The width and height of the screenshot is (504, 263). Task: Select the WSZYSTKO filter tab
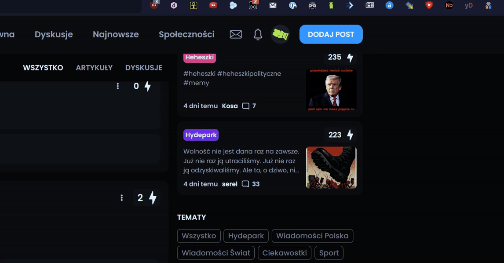43,68
